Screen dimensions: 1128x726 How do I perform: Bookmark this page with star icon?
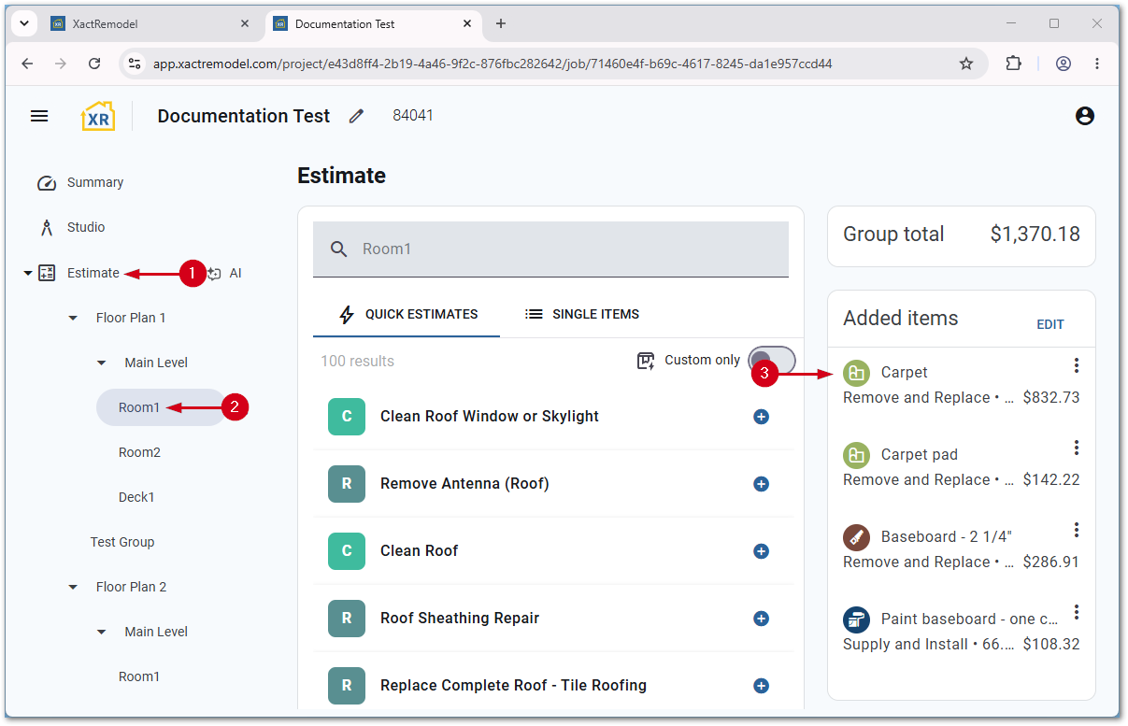966,64
